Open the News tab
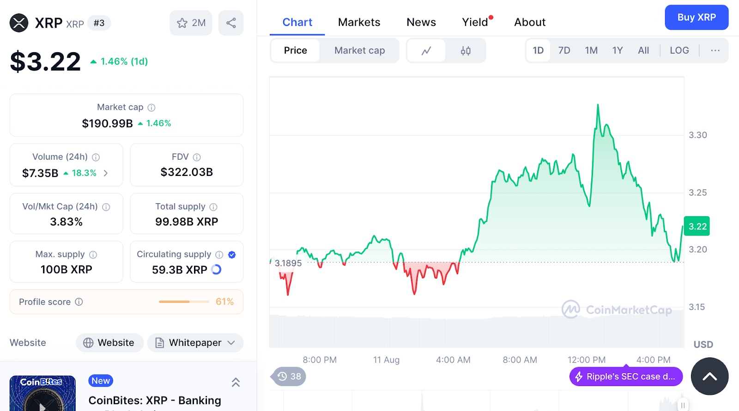This screenshot has height=411, width=739. pyautogui.click(x=421, y=22)
